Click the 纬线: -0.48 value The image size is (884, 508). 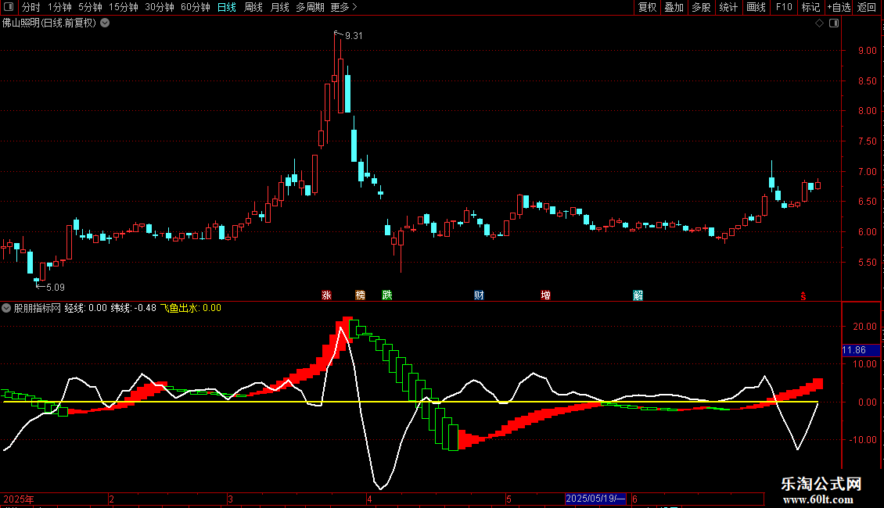(134, 308)
